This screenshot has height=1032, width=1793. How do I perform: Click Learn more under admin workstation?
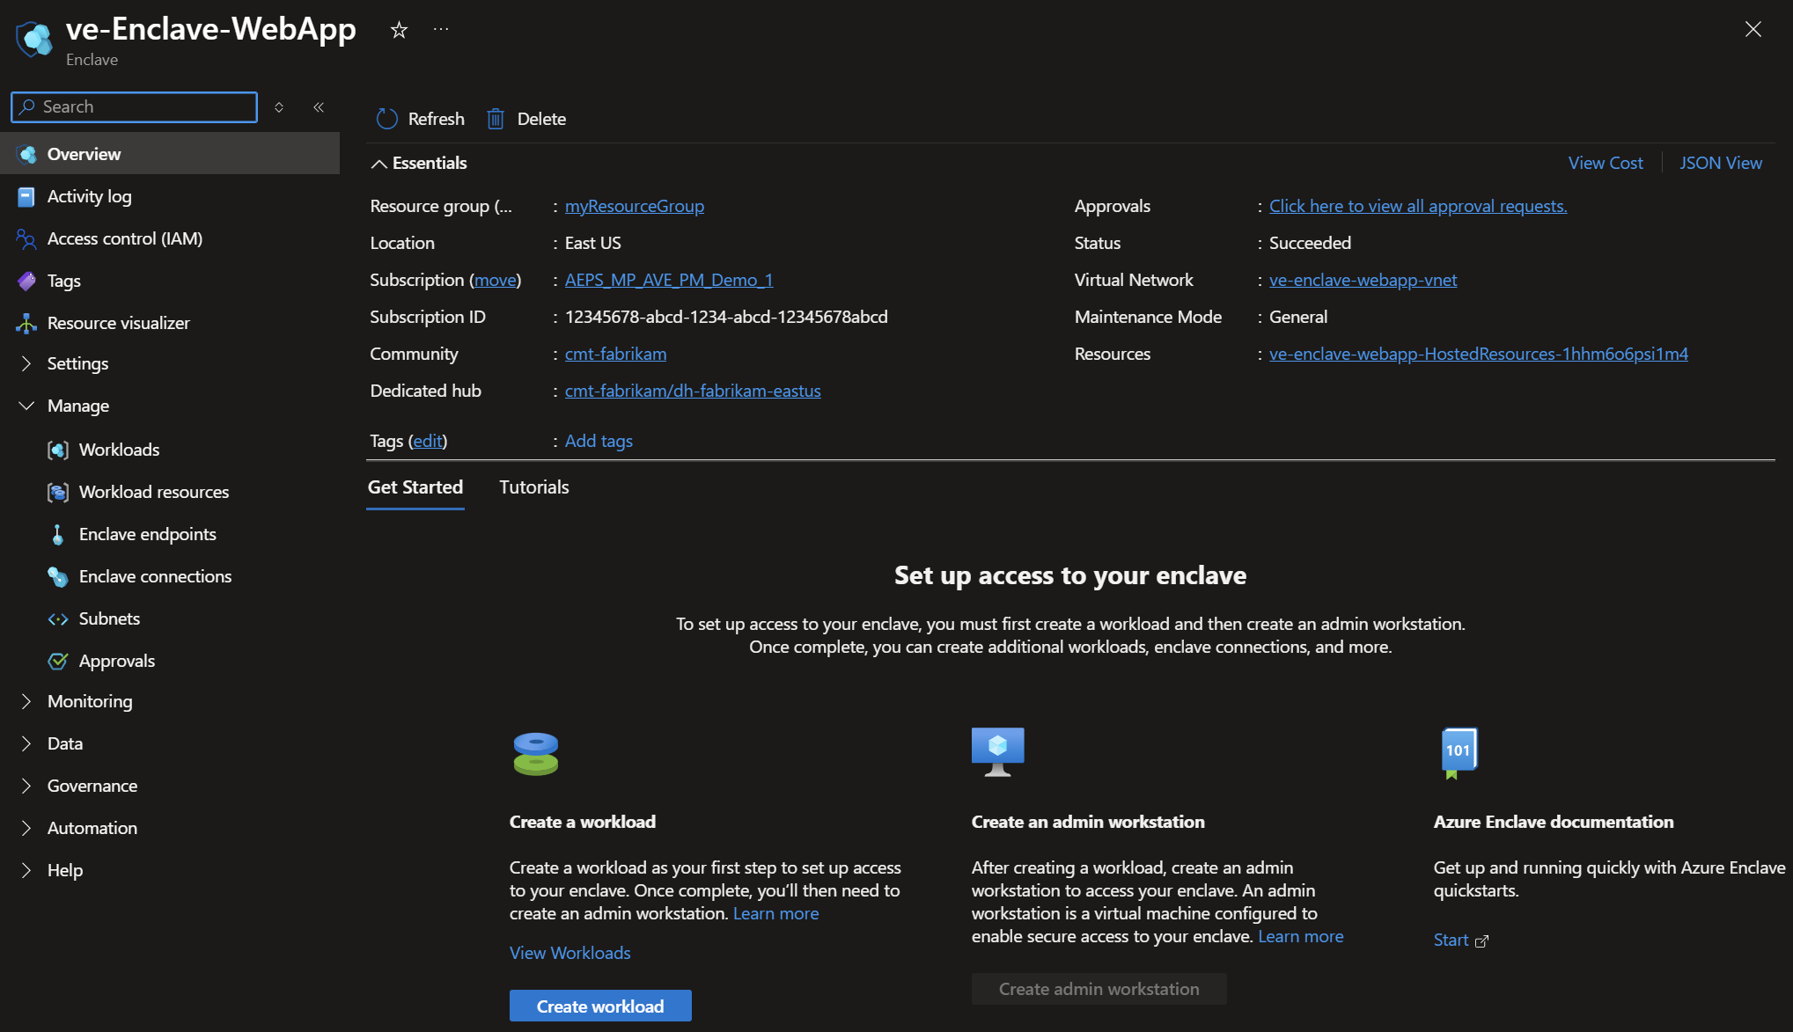[x=1301, y=936]
